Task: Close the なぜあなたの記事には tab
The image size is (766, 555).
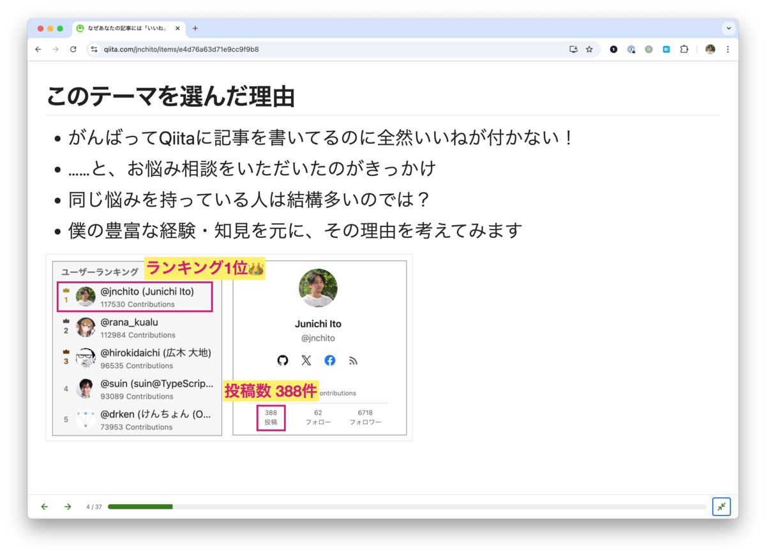Action: click(177, 28)
